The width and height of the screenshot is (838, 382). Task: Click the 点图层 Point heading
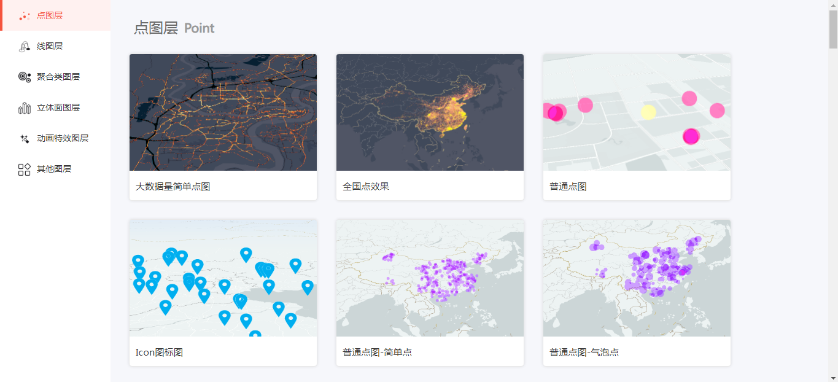(x=174, y=28)
